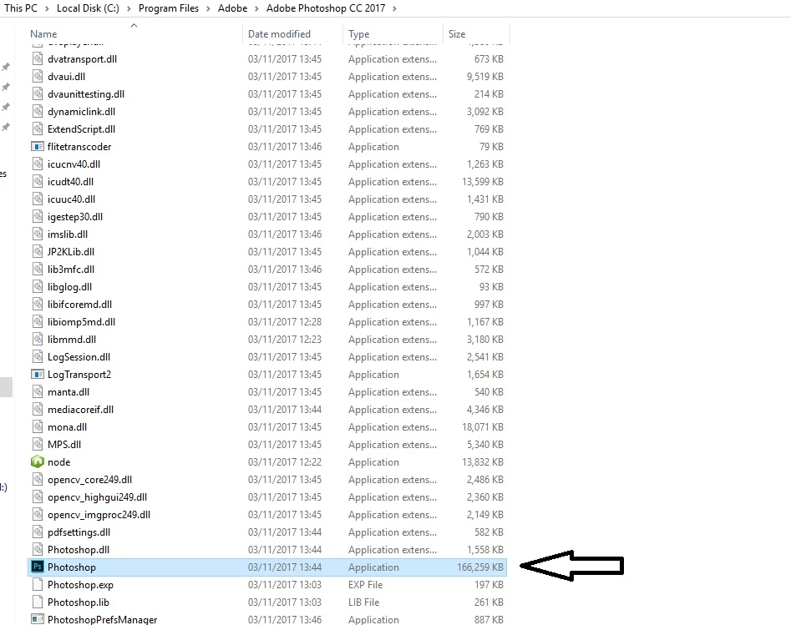Expand chevron after Adobe Photoshop CC 2017
This screenshot has height=625, width=791.
394,8
